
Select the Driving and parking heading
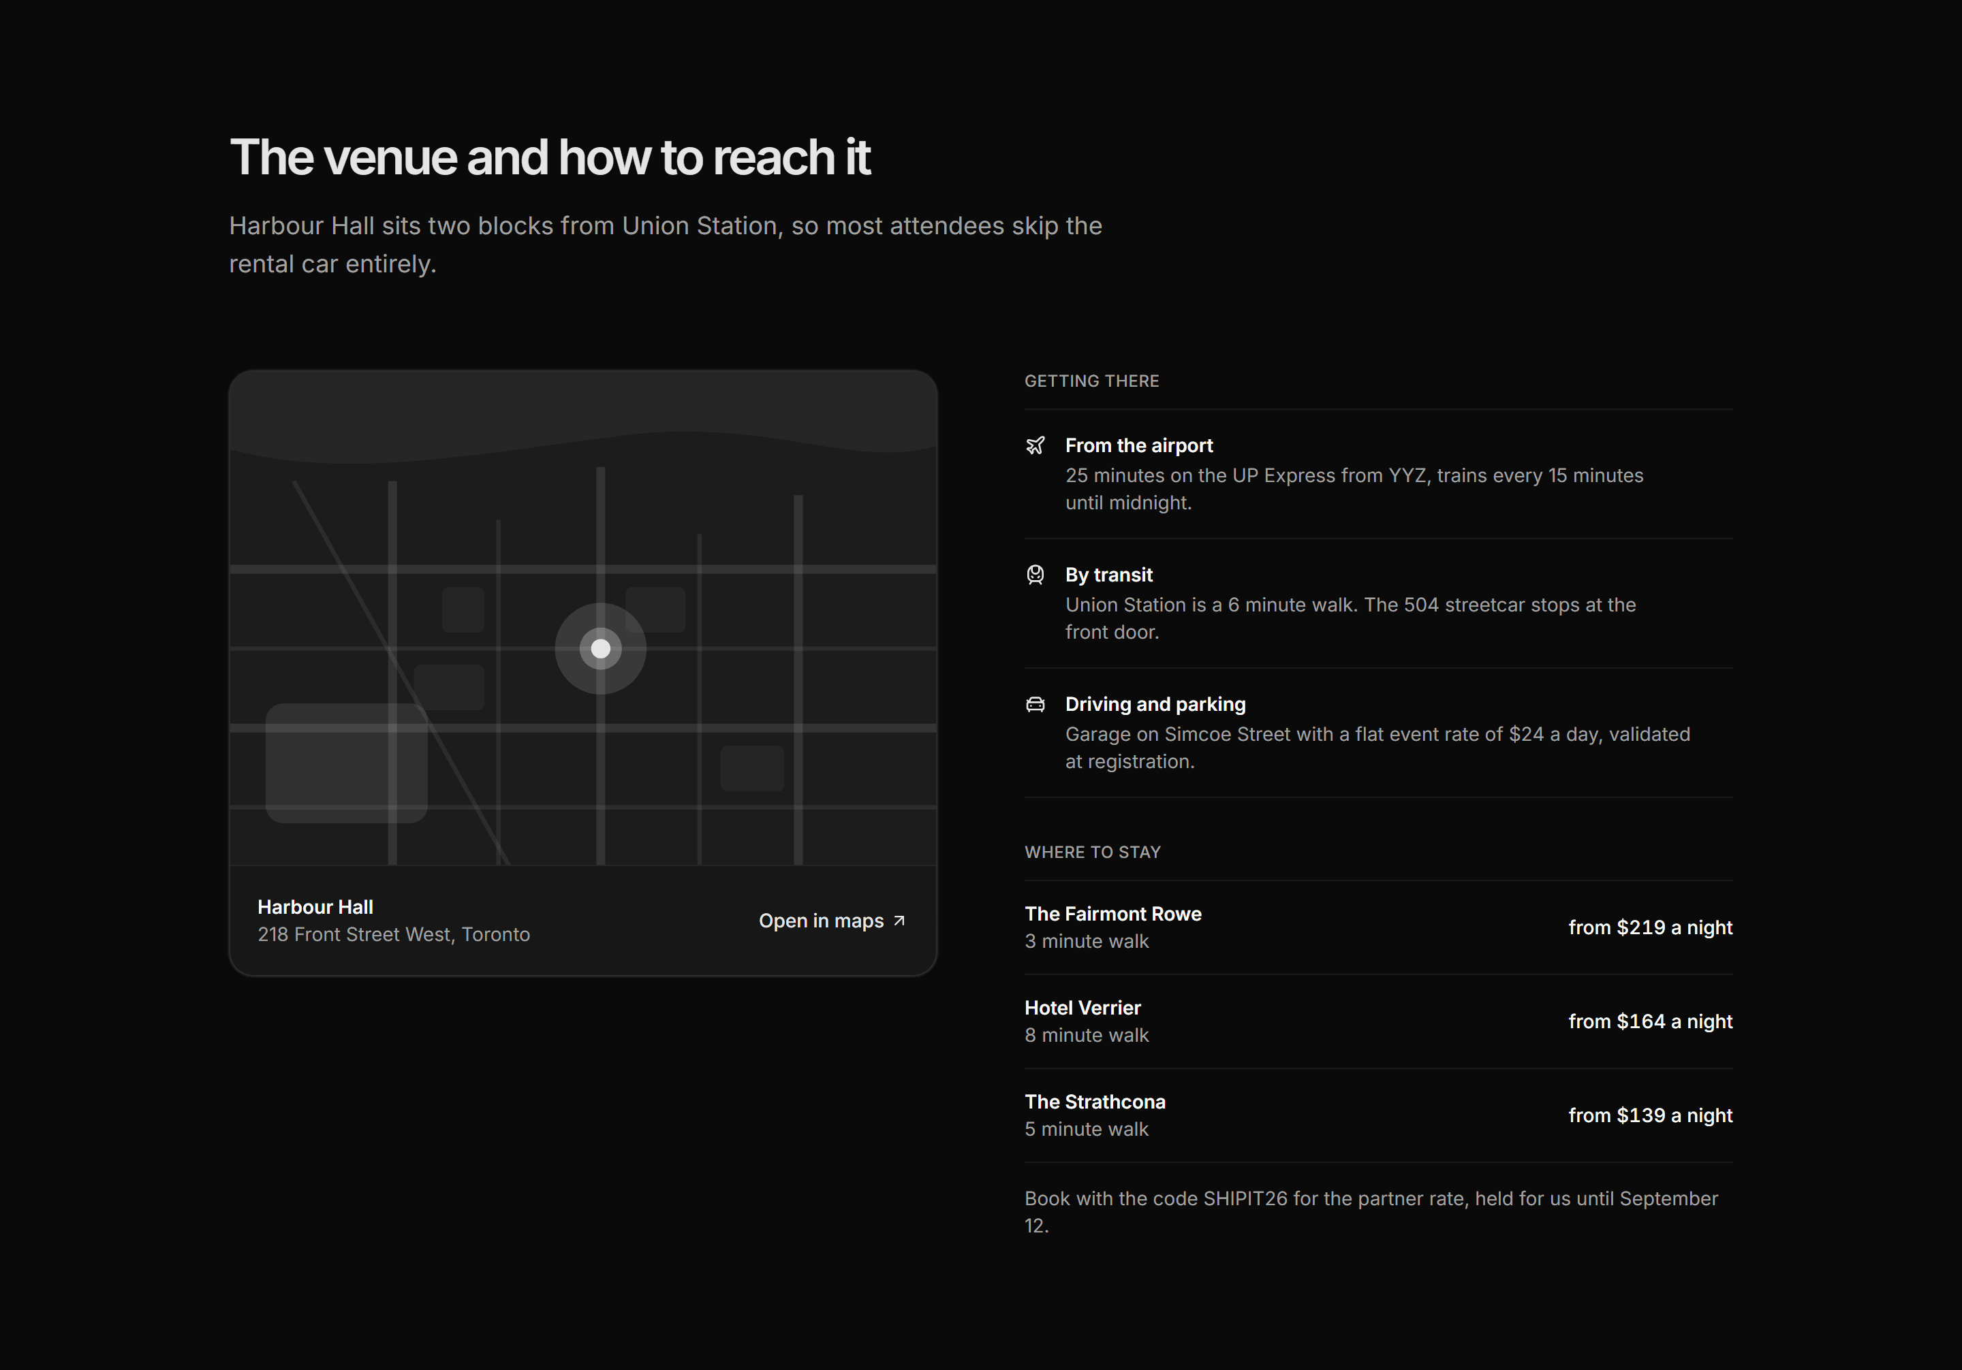tap(1155, 704)
